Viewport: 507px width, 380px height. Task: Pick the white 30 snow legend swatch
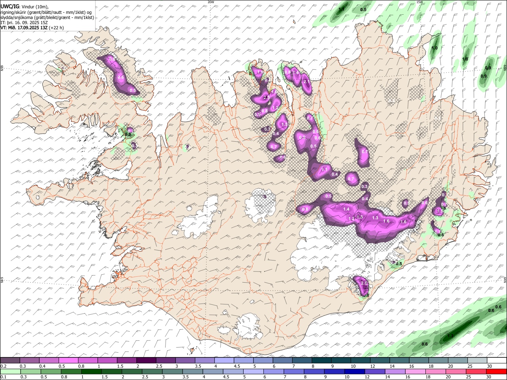coord(497,361)
